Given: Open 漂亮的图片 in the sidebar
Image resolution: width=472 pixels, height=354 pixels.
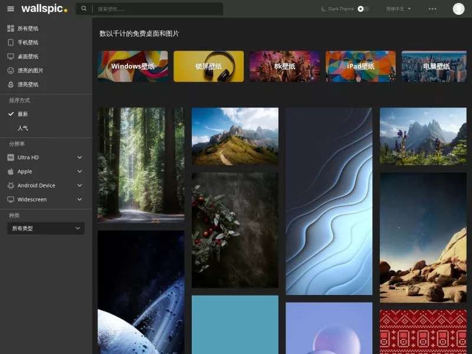Looking at the screenshot, I should [x=31, y=70].
